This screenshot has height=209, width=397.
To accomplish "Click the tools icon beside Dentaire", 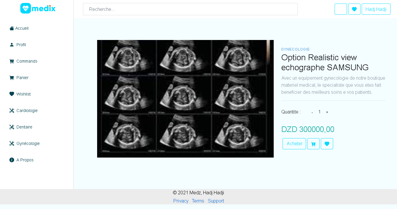I will coord(12,127).
